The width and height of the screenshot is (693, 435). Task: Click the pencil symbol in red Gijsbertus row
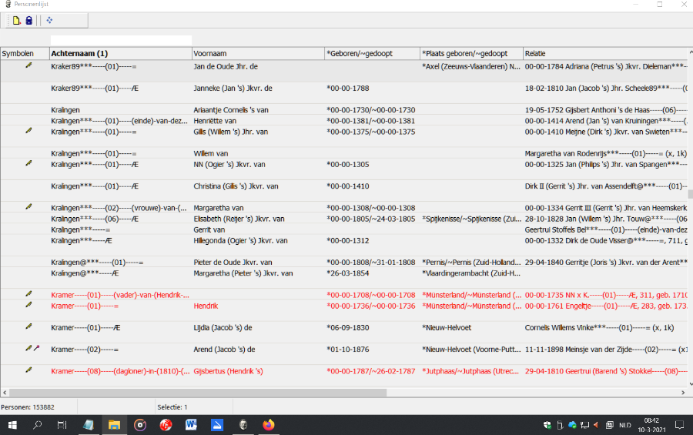pyautogui.click(x=29, y=370)
